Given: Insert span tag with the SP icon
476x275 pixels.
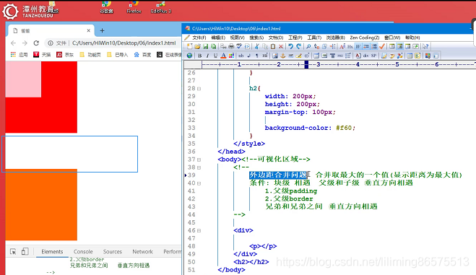Looking at the screenshot, I should click(x=373, y=56).
